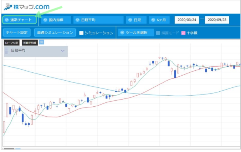Screen dimensions: 241x152
Task: Open the ツールを選択 dropdown
Action: (x=136, y=32)
